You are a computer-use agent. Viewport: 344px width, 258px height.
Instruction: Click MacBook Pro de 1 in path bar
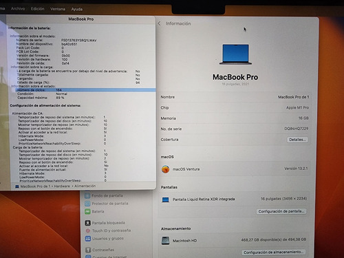coord(35,186)
